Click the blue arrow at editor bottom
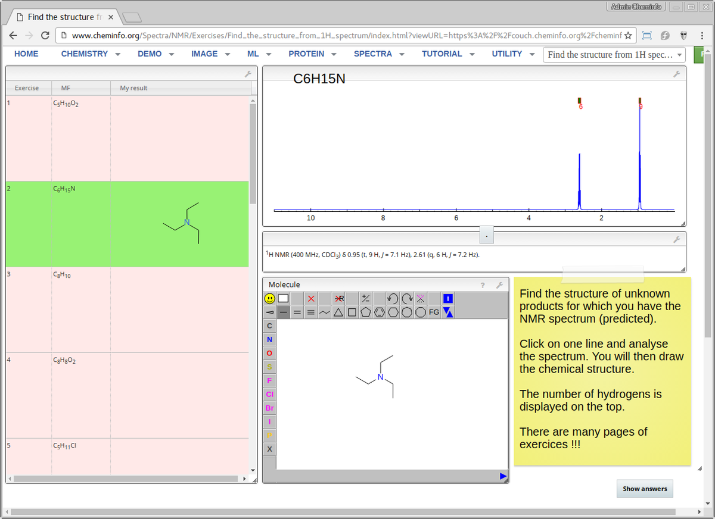 (503, 476)
